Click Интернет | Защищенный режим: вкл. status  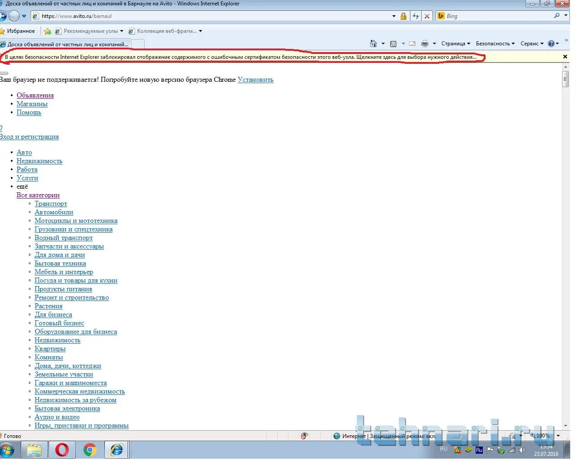[389, 436]
